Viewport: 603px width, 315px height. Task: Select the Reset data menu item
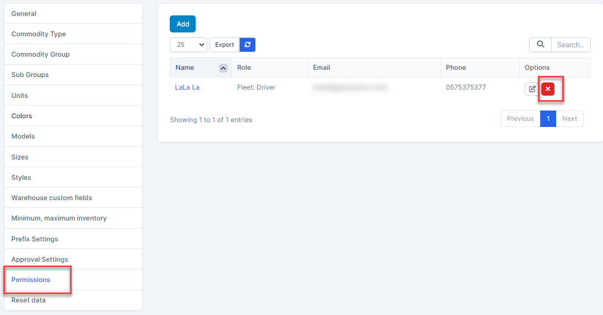(x=29, y=300)
